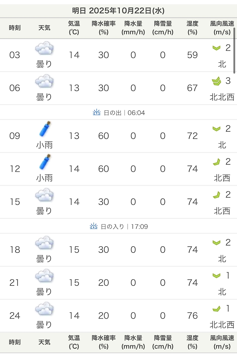Click the sunset icon beside 日の入り
The image size is (237, 356).
point(94,226)
